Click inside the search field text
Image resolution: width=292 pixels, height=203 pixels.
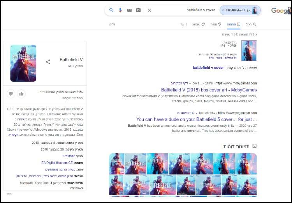coord(201,10)
